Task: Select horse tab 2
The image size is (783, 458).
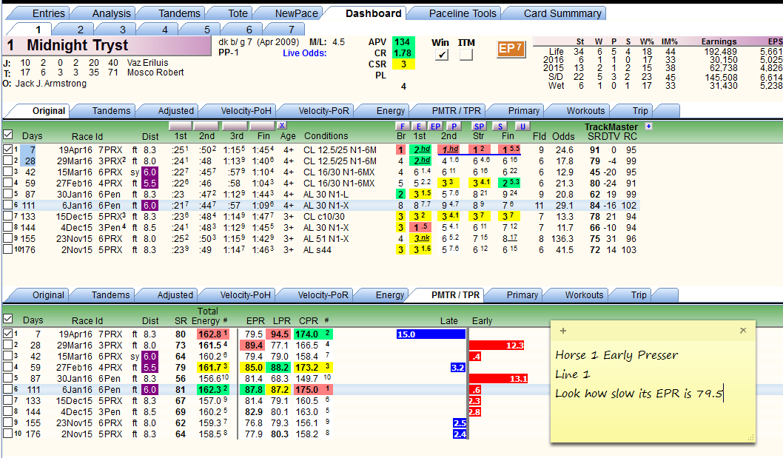Action: pos(80,30)
